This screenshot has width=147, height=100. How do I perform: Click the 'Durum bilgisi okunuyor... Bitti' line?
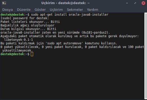pyautogui.click(x=28, y=29)
